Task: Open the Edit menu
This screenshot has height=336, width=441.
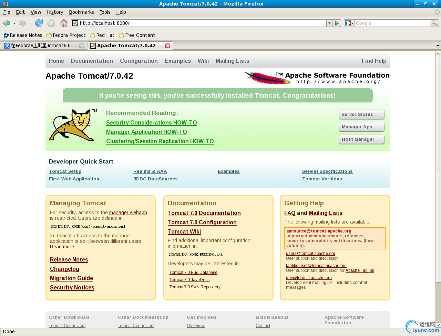Action: pos(20,12)
